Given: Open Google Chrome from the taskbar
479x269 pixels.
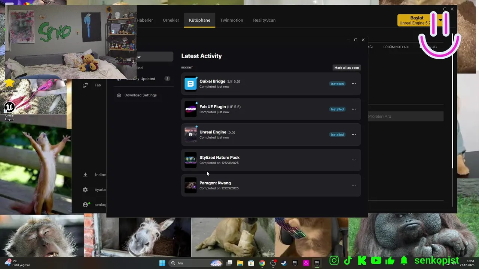Looking at the screenshot, I should coord(262,263).
